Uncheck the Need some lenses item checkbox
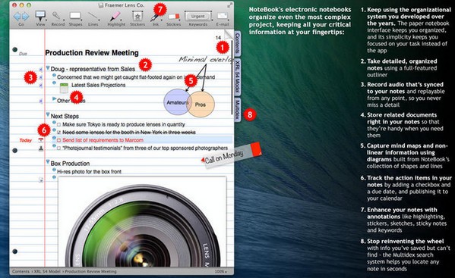The height and width of the screenshot is (278, 455). [59, 133]
